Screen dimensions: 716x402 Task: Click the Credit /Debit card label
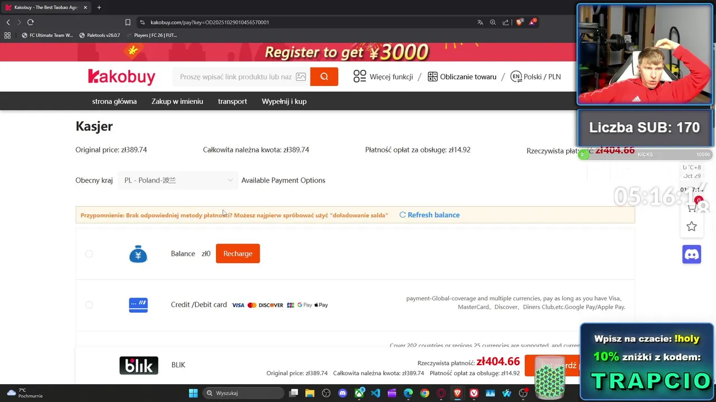point(199,305)
